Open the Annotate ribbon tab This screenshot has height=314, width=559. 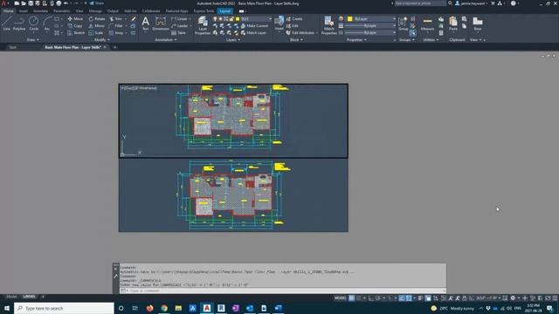[x=40, y=11]
